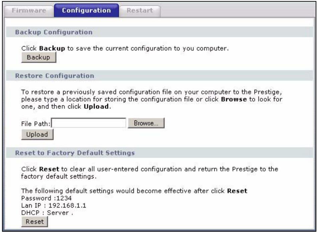
Task: Open the Restart tab
Action: click(140, 10)
